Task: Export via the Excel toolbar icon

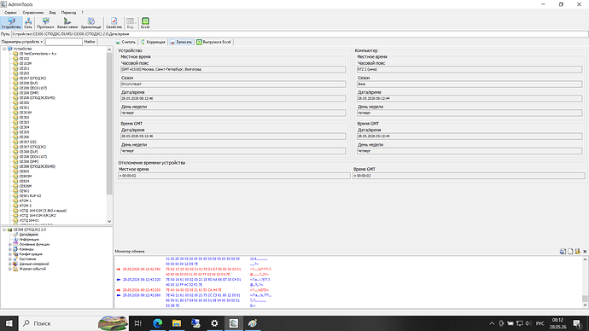Action: [x=145, y=23]
